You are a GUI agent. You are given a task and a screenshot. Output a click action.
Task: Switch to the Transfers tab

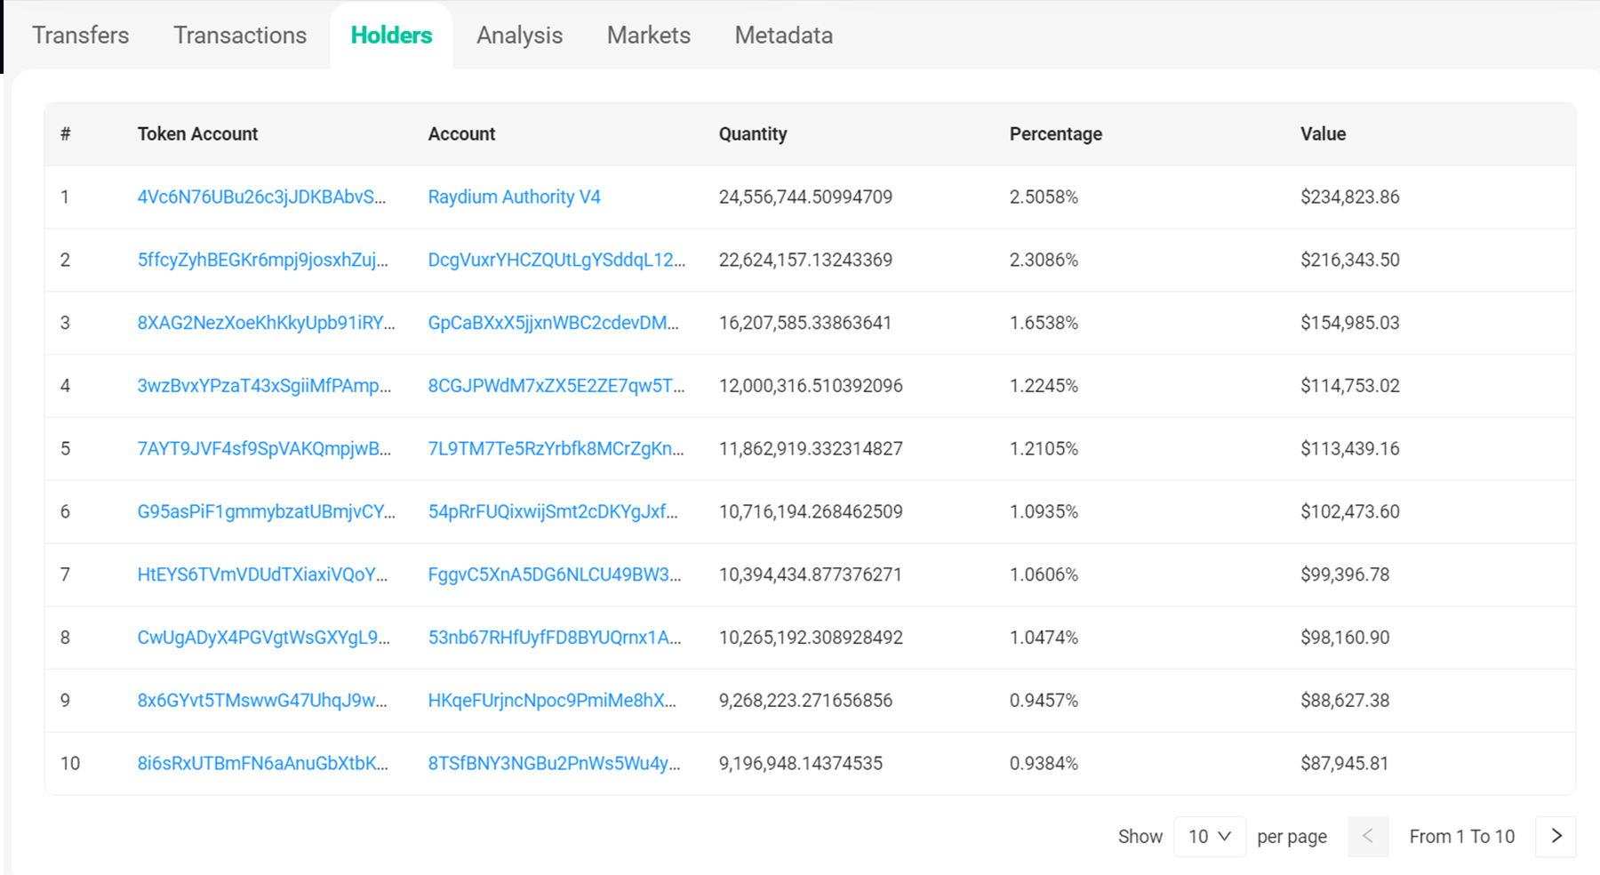(x=81, y=36)
